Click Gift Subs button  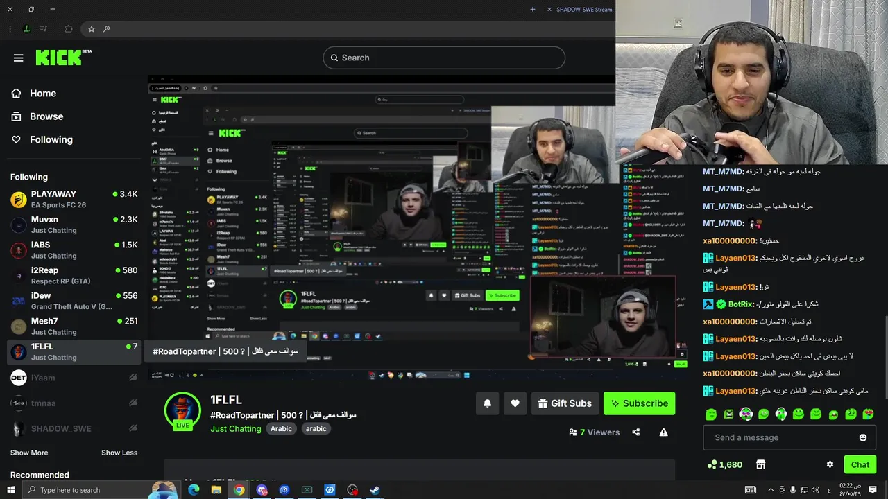click(565, 403)
